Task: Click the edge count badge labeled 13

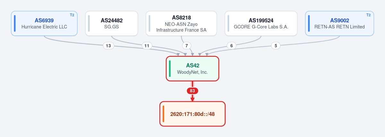Action: (108, 46)
